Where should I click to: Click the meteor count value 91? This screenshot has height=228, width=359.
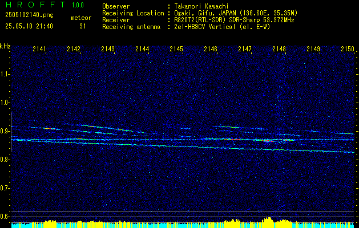click(83, 26)
